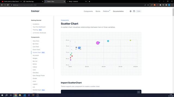The width and height of the screenshot is (174, 97).
Task: Open the browser extensions puzzle icon
Action: (x=160, y=5)
